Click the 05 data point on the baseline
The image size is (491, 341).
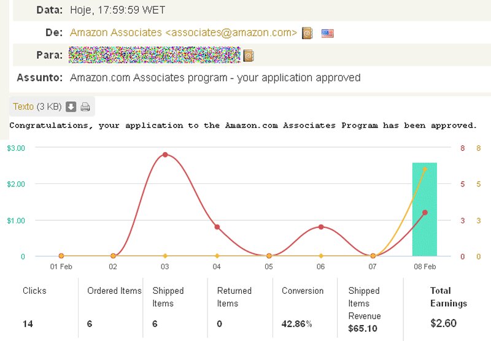269,256
